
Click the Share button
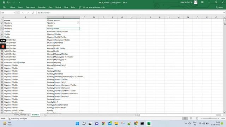click(x=219, y=7)
